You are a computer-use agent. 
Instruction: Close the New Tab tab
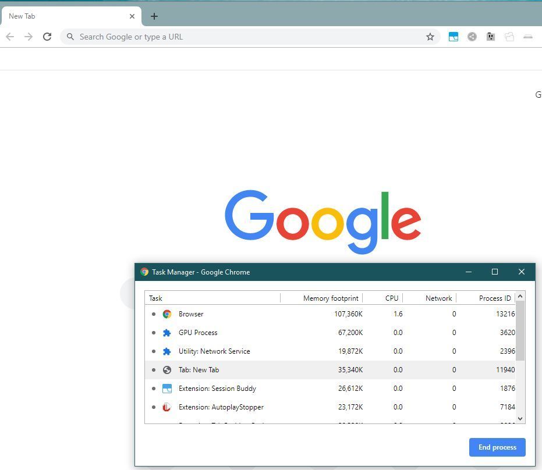coord(132,16)
